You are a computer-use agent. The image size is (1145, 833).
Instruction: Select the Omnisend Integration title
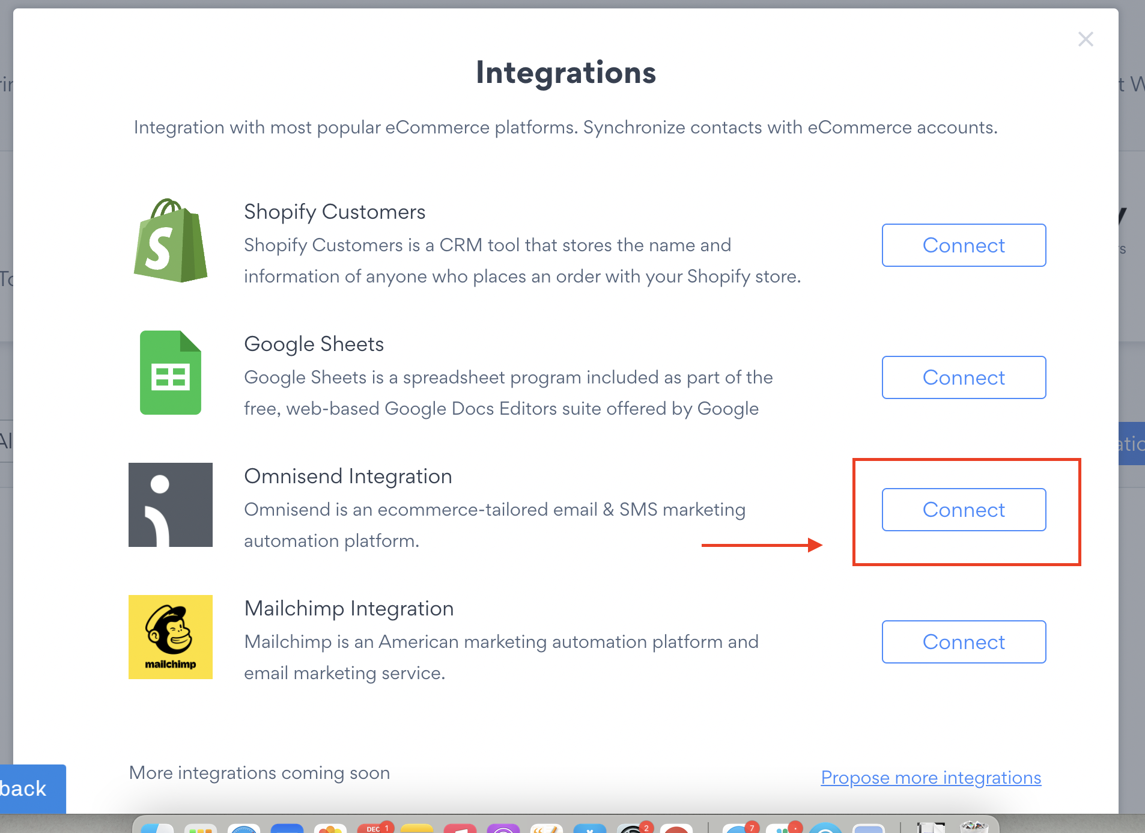[348, 476]
